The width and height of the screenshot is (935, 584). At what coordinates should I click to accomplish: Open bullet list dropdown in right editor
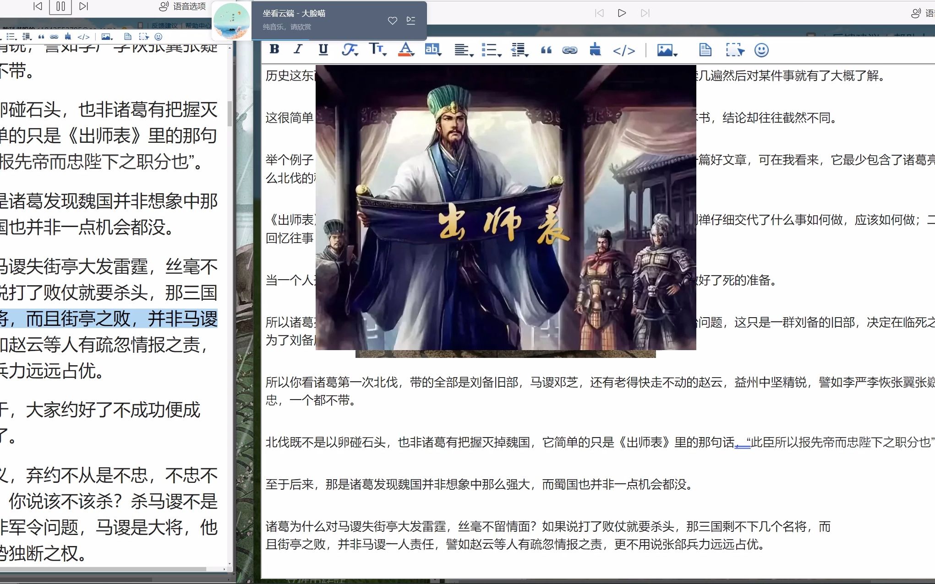(492, 50)
